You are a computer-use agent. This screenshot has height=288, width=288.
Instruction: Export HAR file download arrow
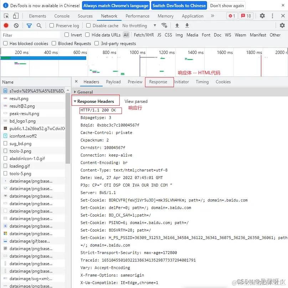pyautogui.click(x=187, y=25)
